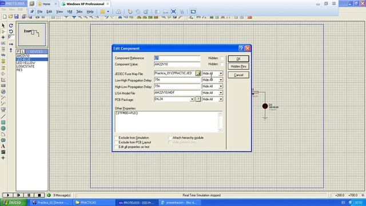Click the open design folder icon
Viewport: 366px width, 206px height.
tap(10, 17)
